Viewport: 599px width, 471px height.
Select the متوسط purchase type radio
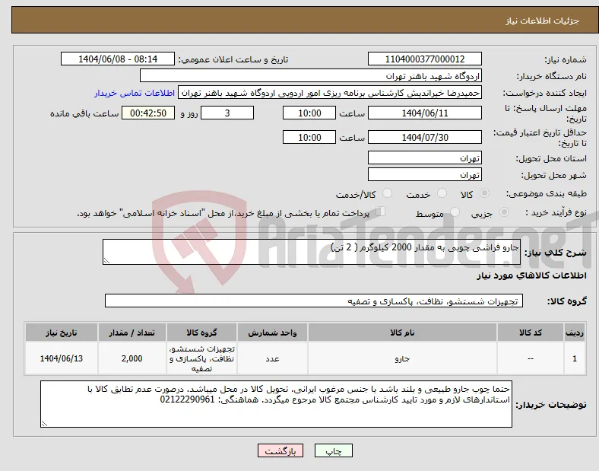(x=455, y=212)
